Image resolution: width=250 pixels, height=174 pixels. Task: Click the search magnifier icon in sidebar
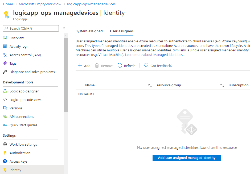(x=6, y=28)
